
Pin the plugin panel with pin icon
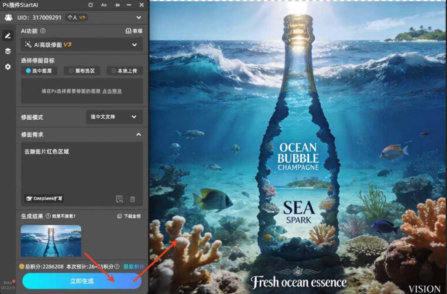(x=117, y=5)
